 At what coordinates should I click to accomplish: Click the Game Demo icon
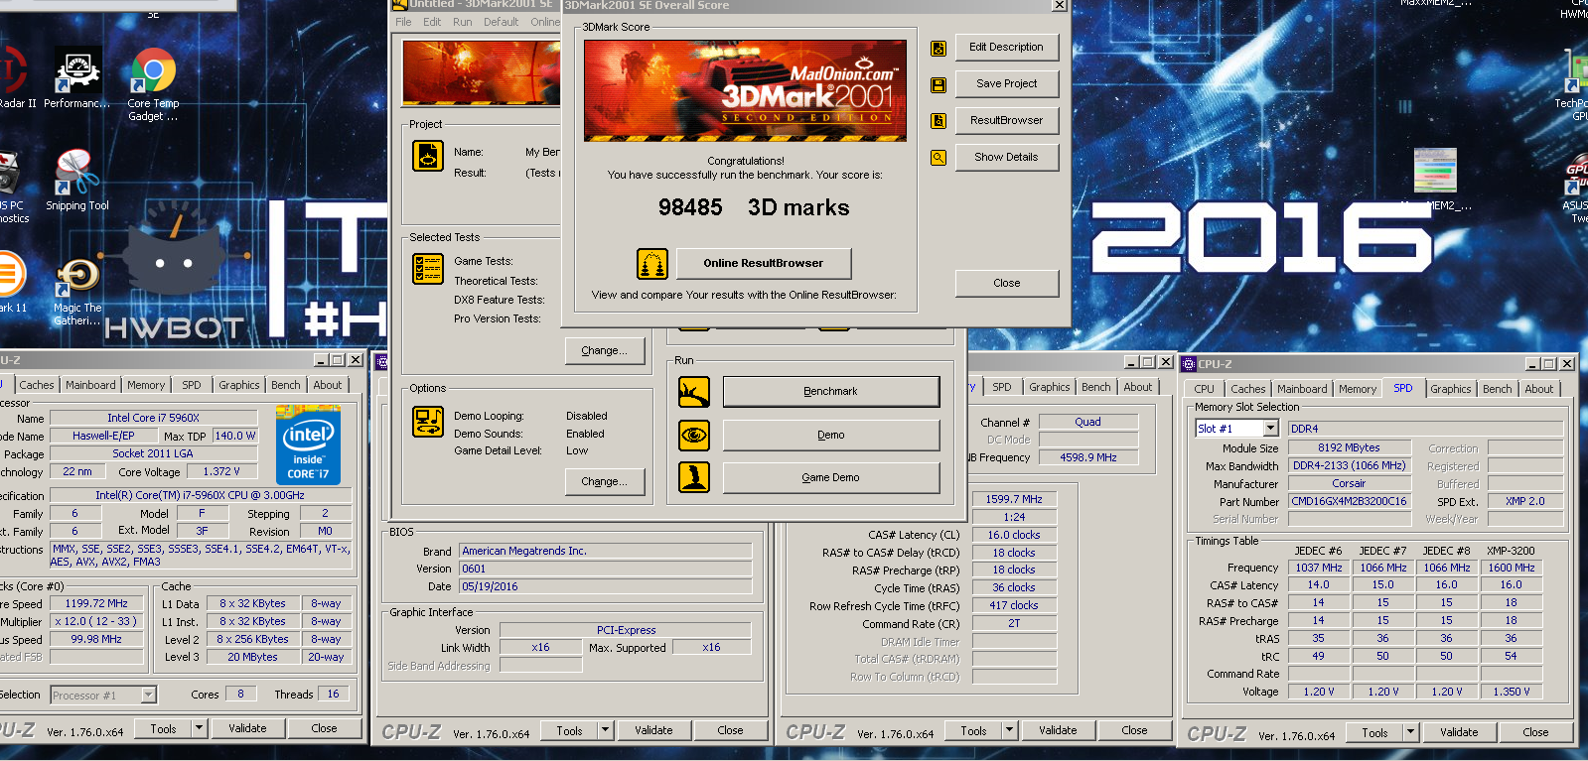694,477
